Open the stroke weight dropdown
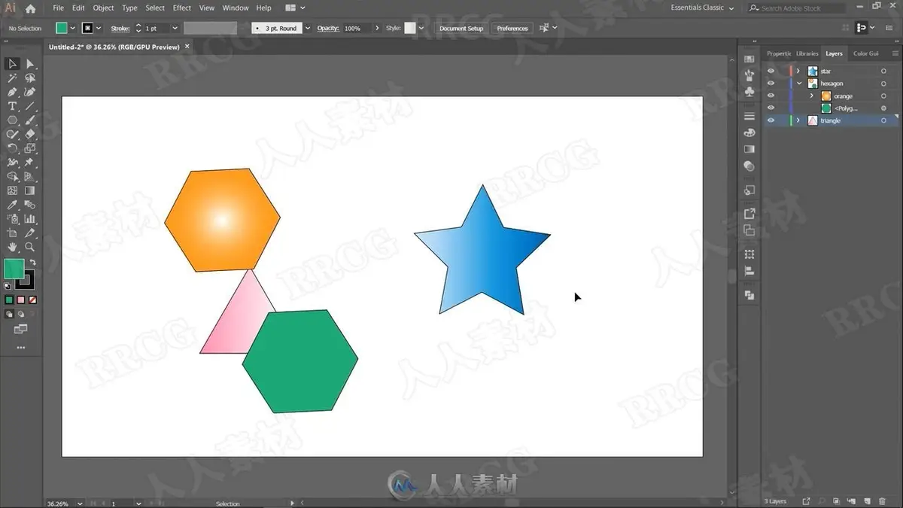 tap(175, 28)
